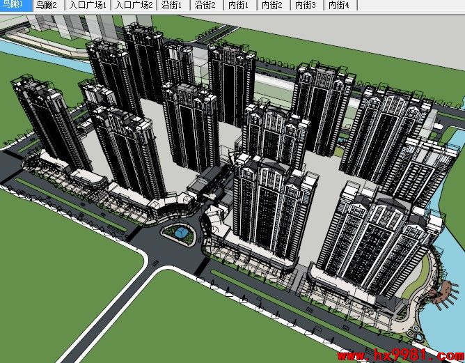Open the 鸟瞰2 scene tab
The image size is (465, 363).
(x=49, y=5)
